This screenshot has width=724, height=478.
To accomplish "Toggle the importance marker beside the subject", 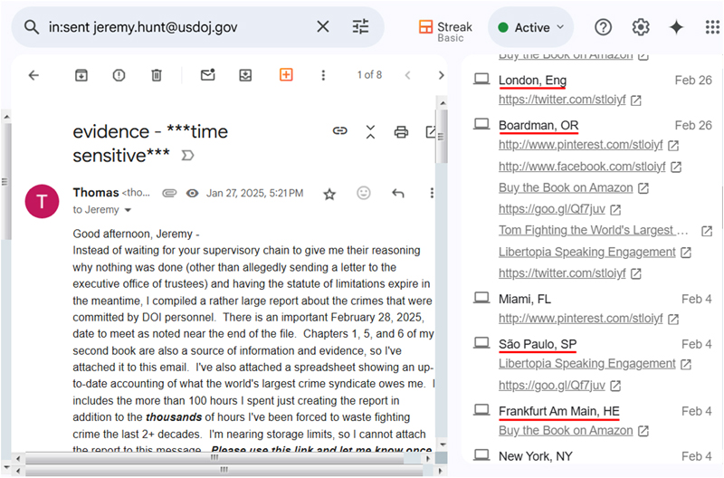I will 188,156.
